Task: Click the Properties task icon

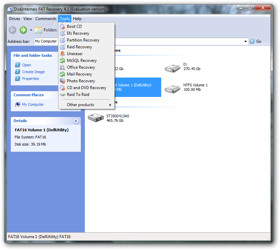Action: point(18,79)
